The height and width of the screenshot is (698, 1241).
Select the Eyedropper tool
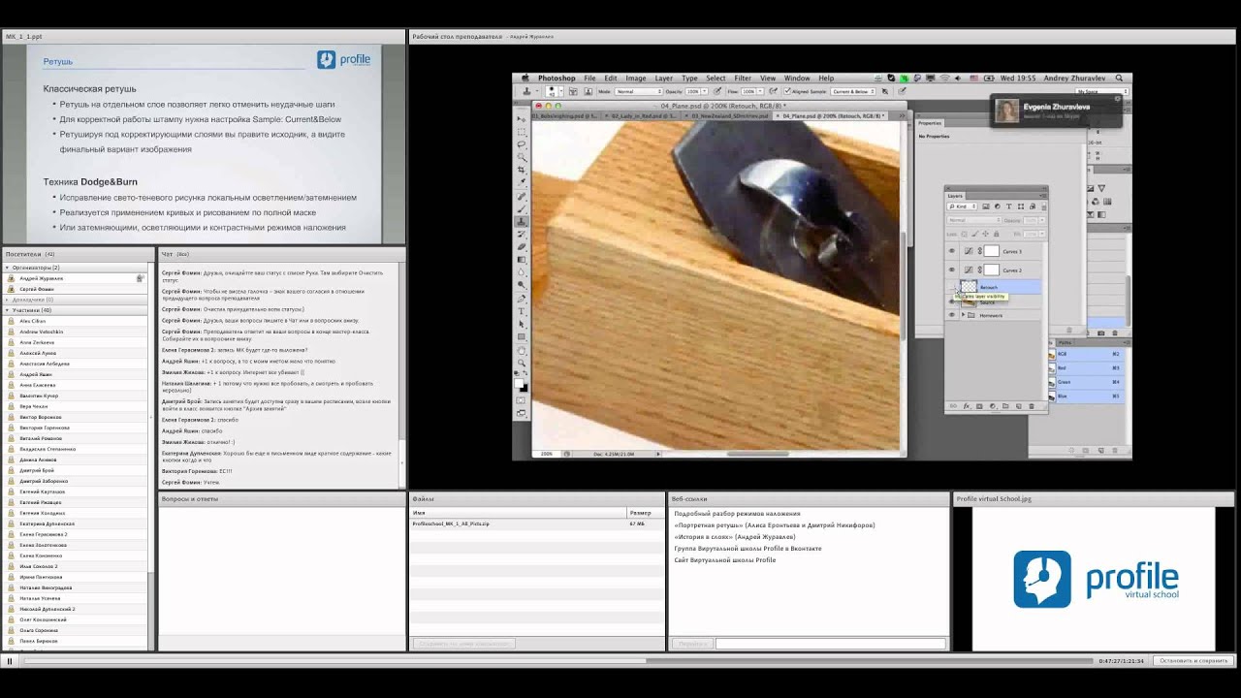pyautogui.click(x=522, y=182)
